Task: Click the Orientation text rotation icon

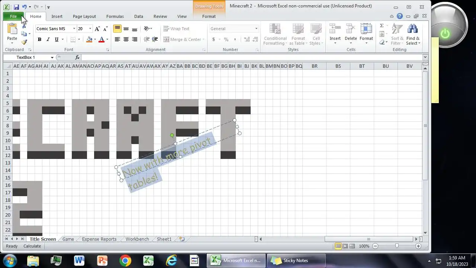Action: tap(147, 29)
